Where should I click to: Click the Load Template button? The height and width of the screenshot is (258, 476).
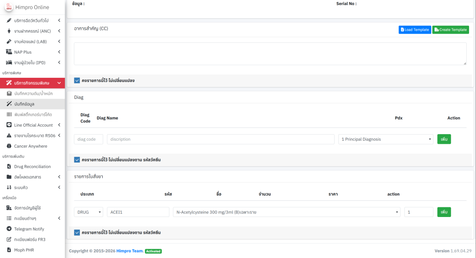point(415,30)
